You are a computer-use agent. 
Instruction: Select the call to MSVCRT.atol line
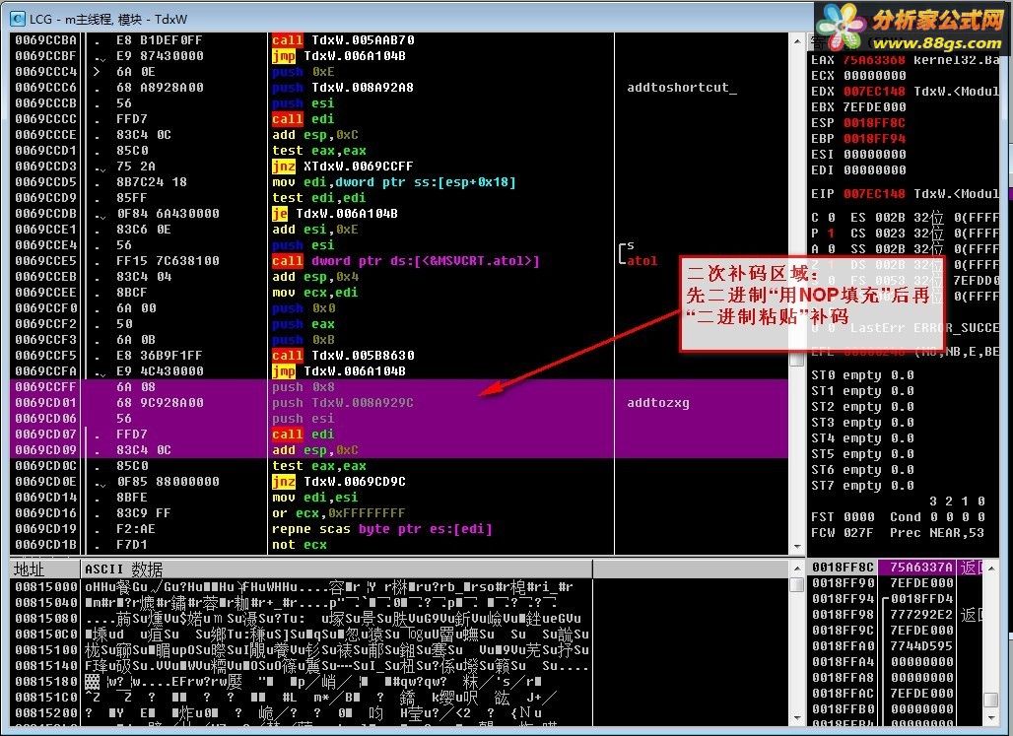406,261
